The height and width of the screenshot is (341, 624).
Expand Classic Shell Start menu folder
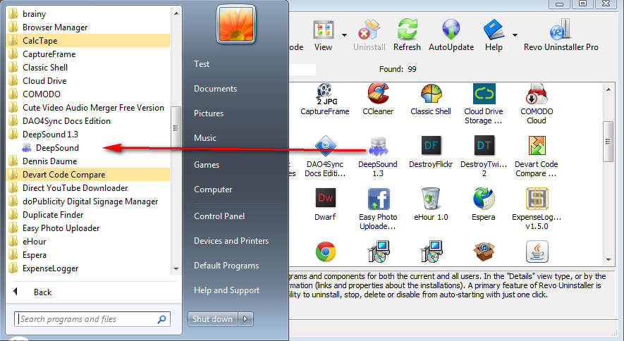pyautogui.click(x=45, y=68)
